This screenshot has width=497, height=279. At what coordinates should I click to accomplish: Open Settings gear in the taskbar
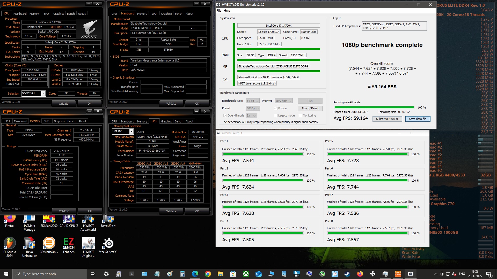[106, 274]
